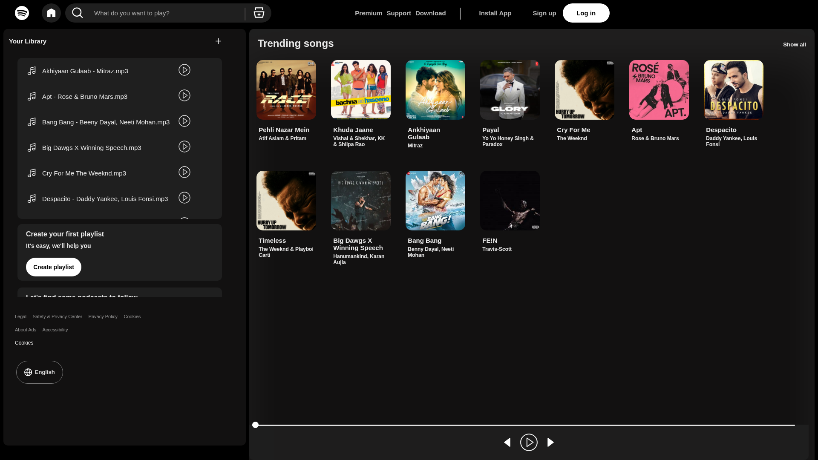Play Bang Bang - Beeny Dayal library track
This screenshot has height=460, width=818.
(184, 121)
